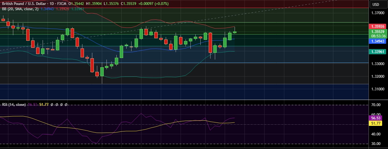Screen dimensions: 388x149
Task: Click the high value H1.35904
Action: click(x=94, y=4)
